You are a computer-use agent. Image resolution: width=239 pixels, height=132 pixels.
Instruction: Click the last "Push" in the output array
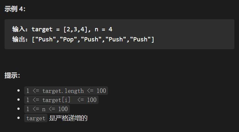[140, 39]
